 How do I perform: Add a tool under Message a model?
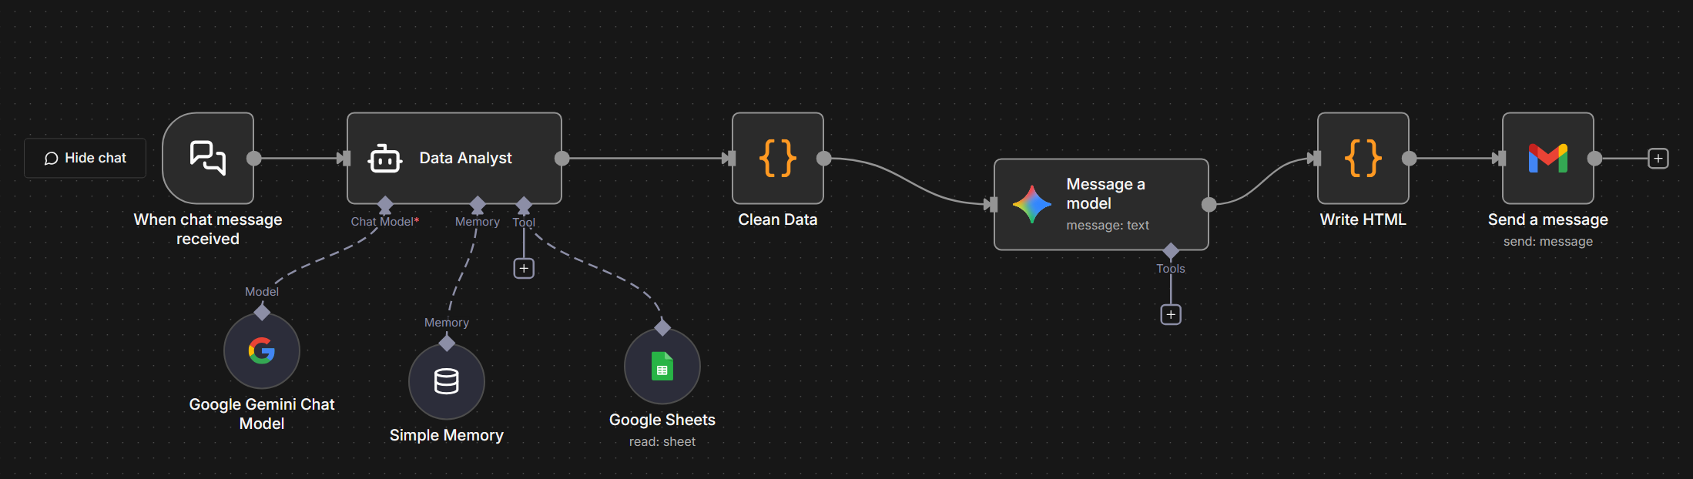pyautogui.click(x=1171, y=314)
